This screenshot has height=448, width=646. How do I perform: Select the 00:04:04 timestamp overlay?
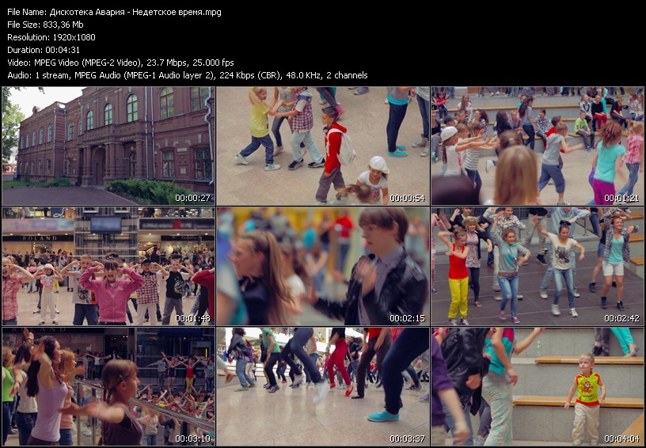coord(621,439)
